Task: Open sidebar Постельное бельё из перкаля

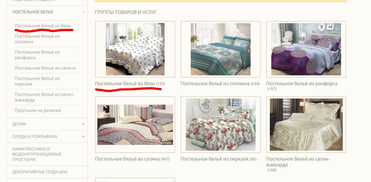Action: click(37, 81)
